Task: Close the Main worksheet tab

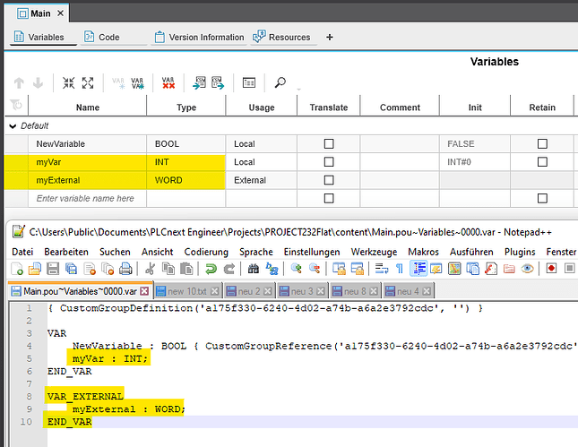Action: click(x=60, y=13)
